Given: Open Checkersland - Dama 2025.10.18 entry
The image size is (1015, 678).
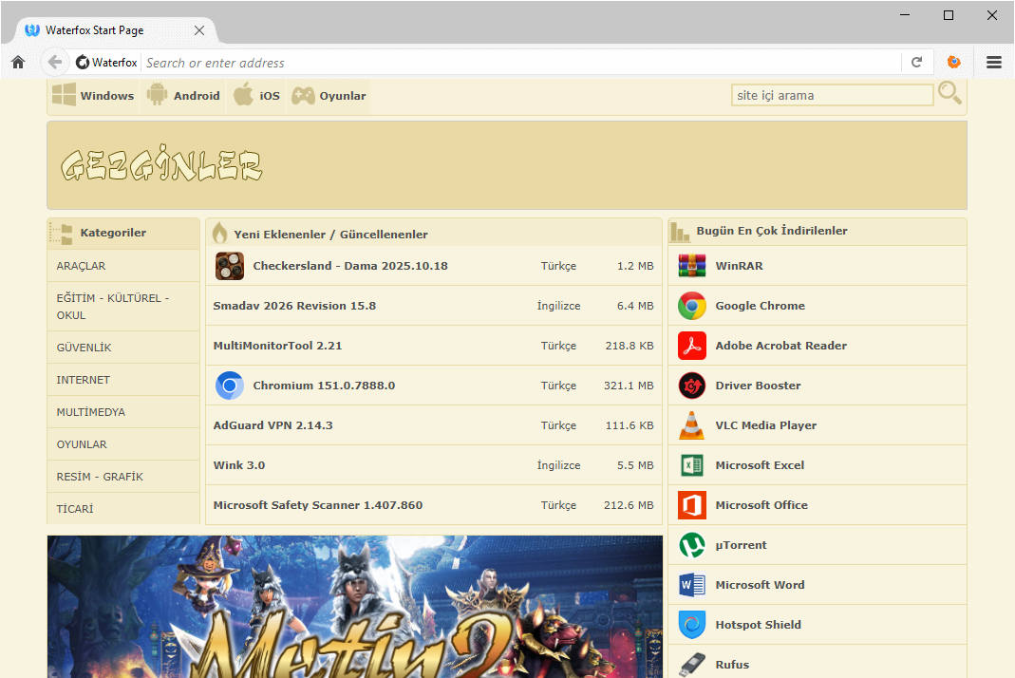Looking at the screenshot, I should (x=350, y=266).
